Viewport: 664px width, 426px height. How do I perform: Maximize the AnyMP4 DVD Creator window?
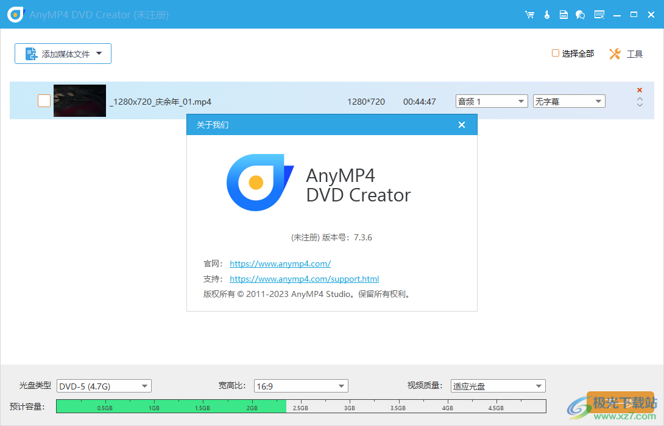tap(634, 15)
